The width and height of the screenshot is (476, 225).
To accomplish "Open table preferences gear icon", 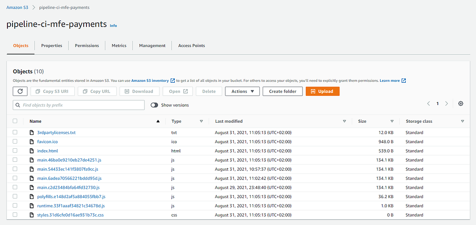I will pos(461,104).
